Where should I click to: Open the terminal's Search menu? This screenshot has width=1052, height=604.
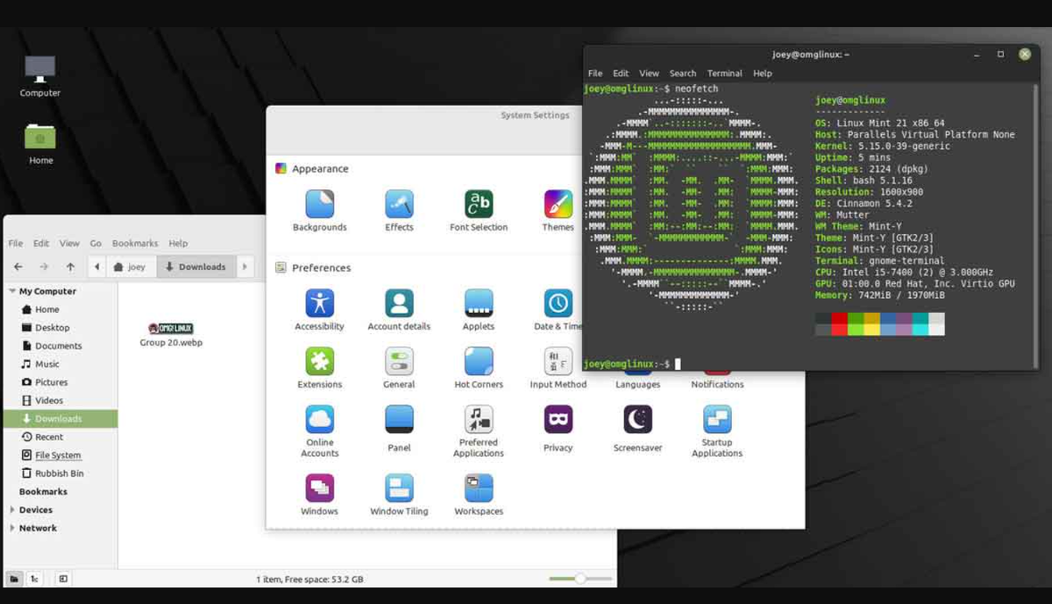tap(683, 74)
